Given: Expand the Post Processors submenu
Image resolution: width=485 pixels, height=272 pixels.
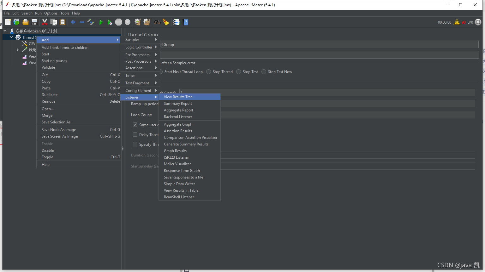Looking at the screenshot, I should click(x=140, y=61).
